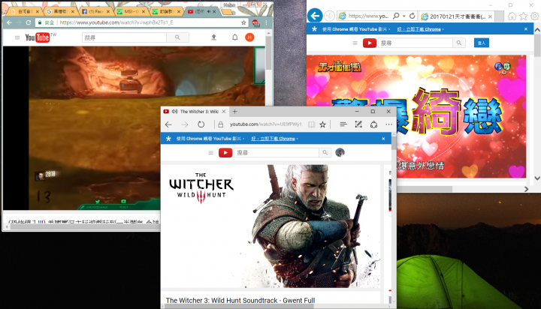Click the Edge address bar youtube.com URL
The width and height of the screenshot is (541, 309).
pos(266,124)
